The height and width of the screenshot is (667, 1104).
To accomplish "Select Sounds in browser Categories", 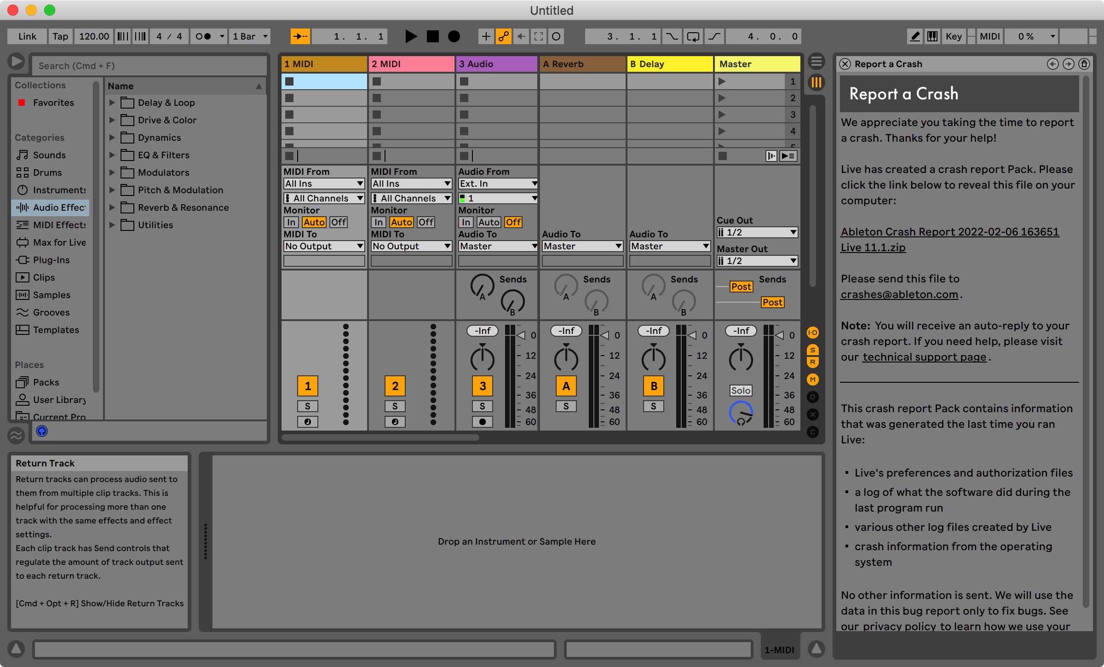I will [x=49, y=155].
